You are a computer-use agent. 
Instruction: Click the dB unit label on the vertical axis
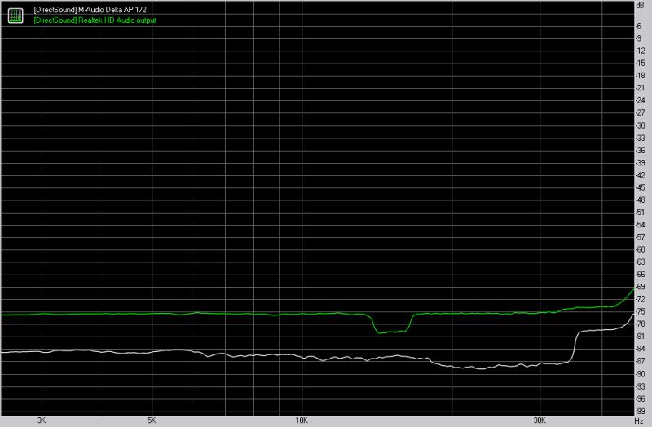(x=640, y=5)
